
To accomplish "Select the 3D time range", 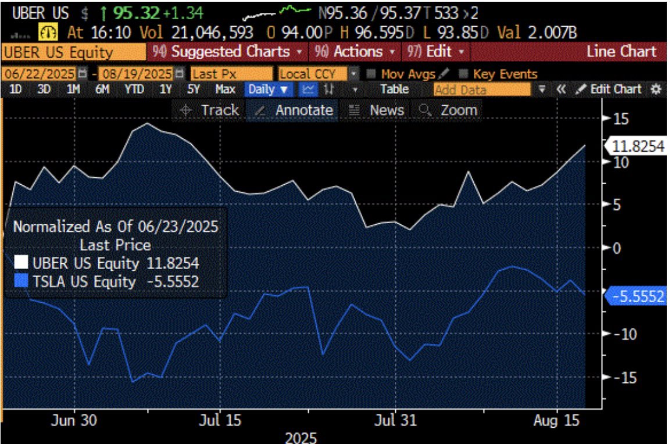I will point(44,89).
